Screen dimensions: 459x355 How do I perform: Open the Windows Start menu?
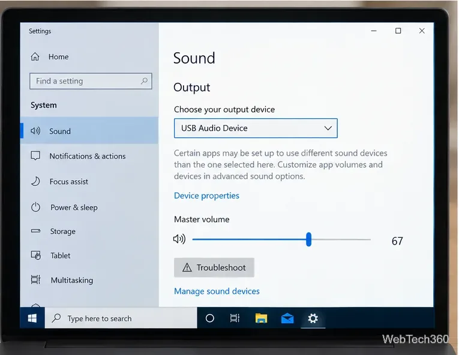pyautogui.click(x=32, y=318)
